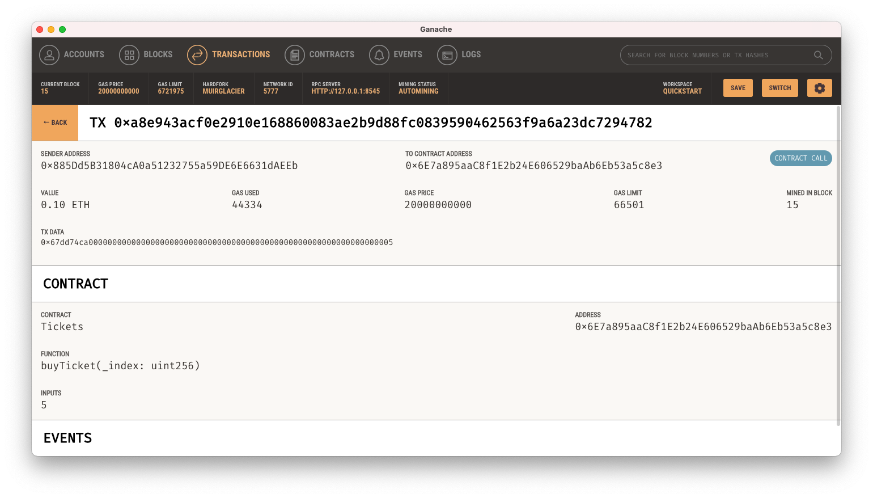873x498 pixels.
Task: Click the gas used value 44334
Action: (x=247, y=205)
